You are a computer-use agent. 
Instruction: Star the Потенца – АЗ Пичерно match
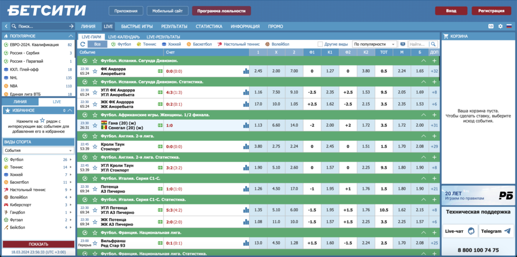[95, 189]
